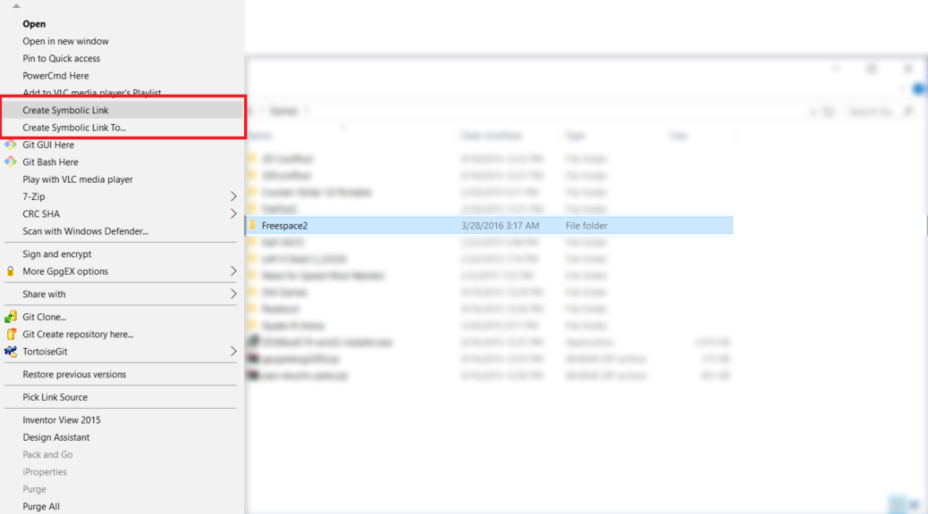Screen dimensions: 928x514
Task: Expand the CRC SHA submenu arrow
Action: point(233,214)
